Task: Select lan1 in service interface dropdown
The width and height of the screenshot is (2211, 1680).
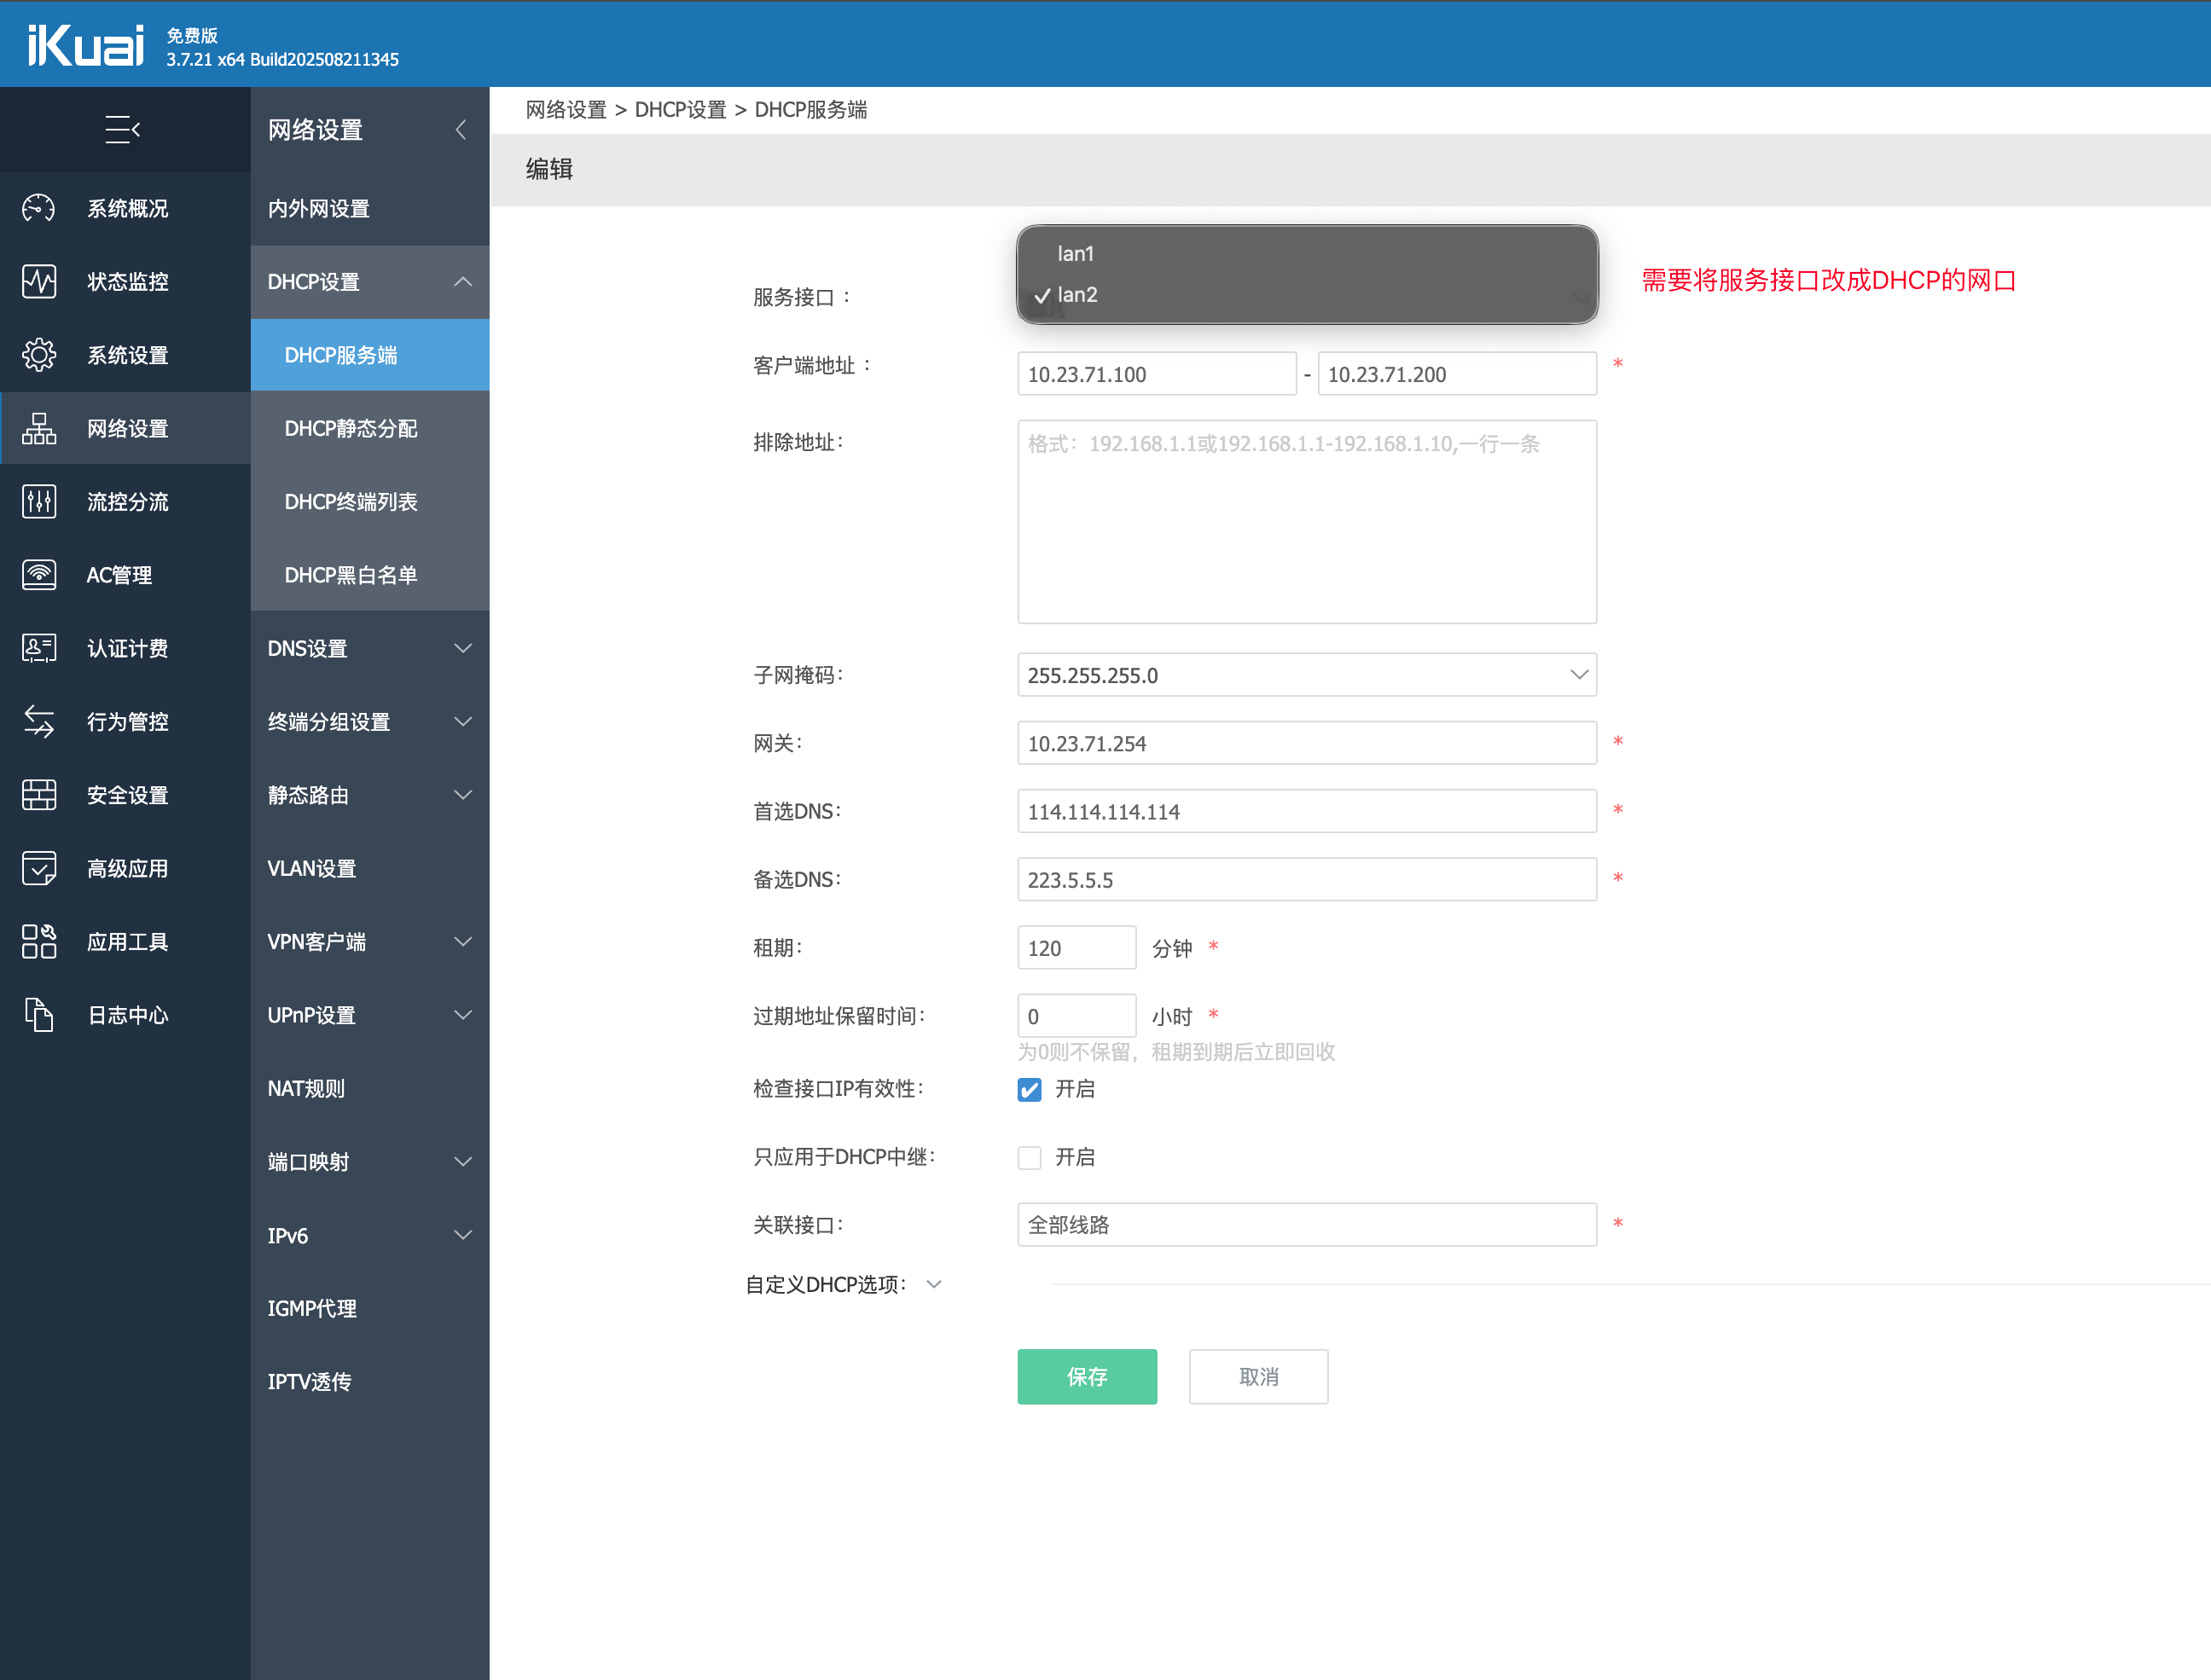Action: tap(1076, 253)
